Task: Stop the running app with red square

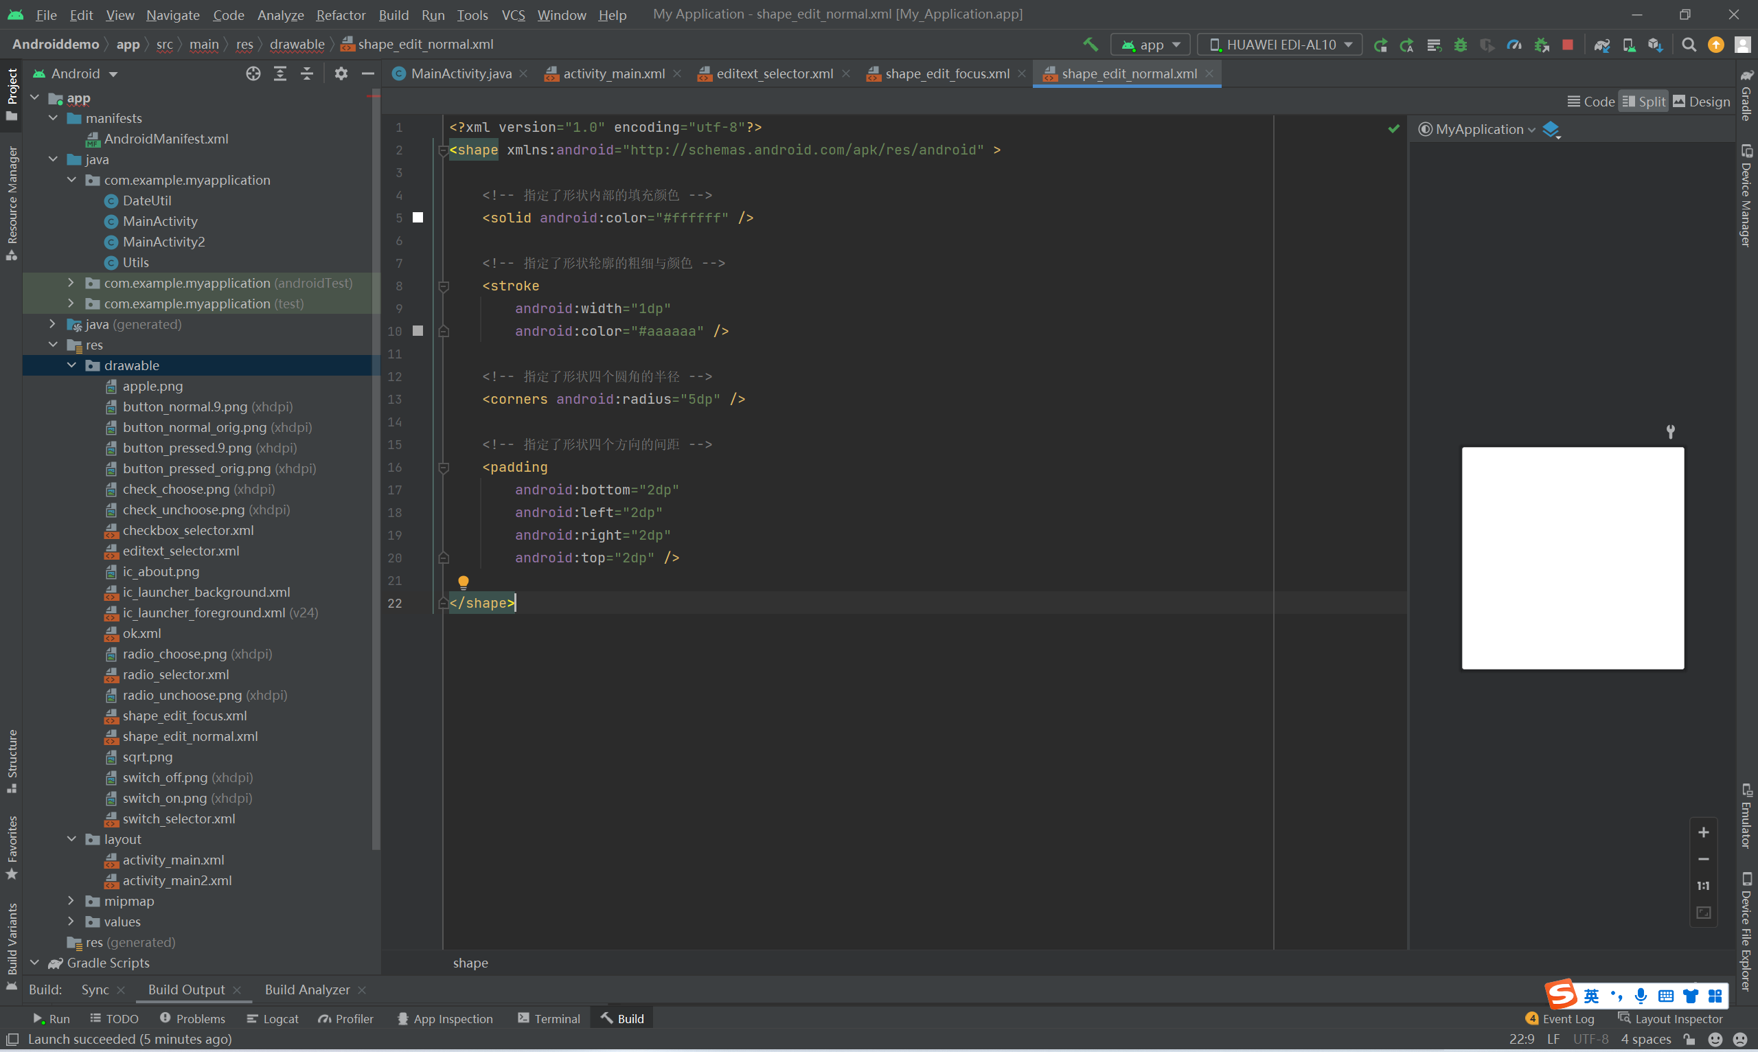Action: point(1567,45)
